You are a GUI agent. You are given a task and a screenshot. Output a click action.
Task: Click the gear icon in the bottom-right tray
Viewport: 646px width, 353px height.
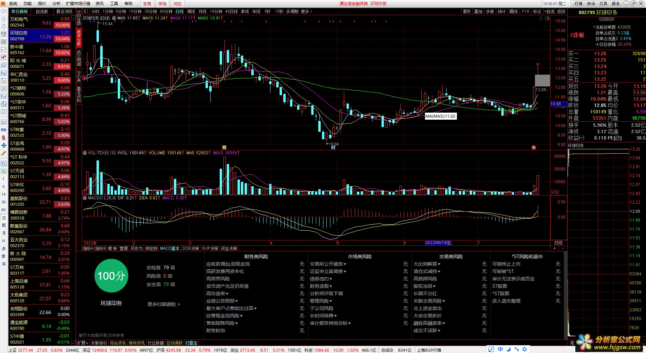(525, 349)
